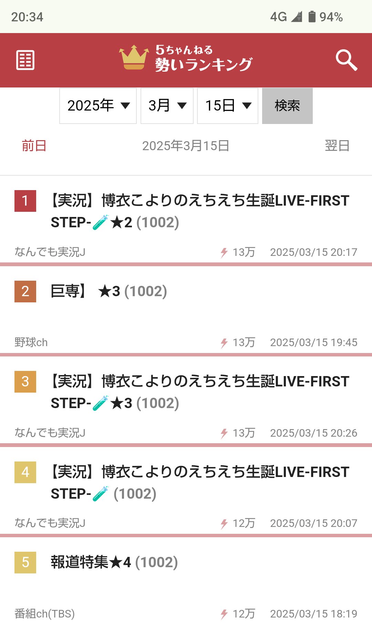Screen dimensions: 372x623
Task: Tap 野球ch board name label
Action: click(31, 342)
